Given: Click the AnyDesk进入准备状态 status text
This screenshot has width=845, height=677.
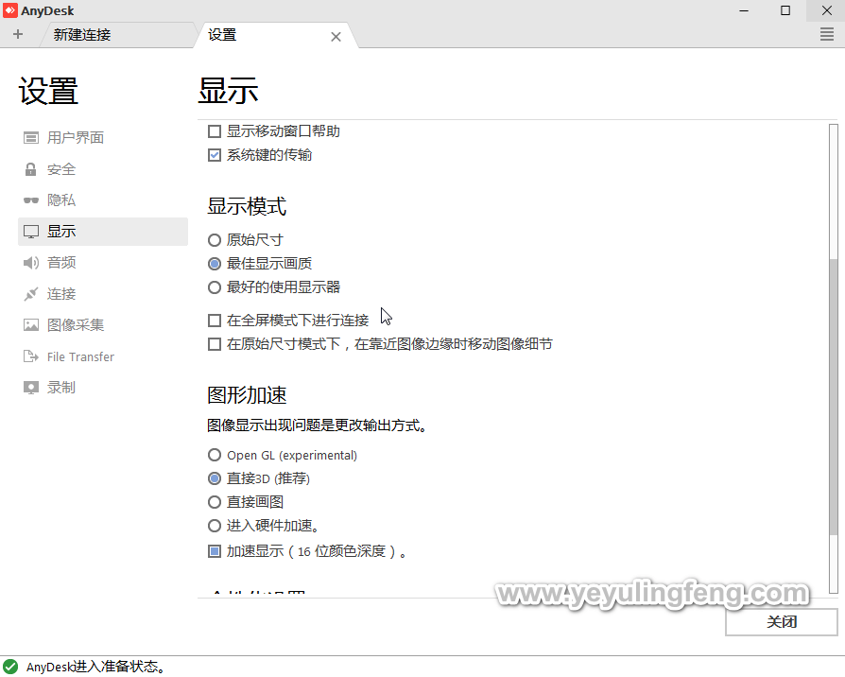Looking at the screenshot, I should (95, 667).
